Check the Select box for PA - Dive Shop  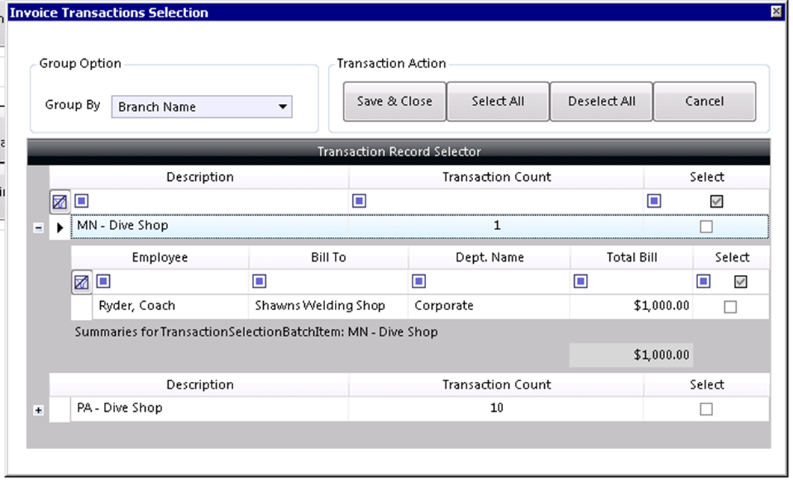(x=706, y=410)
